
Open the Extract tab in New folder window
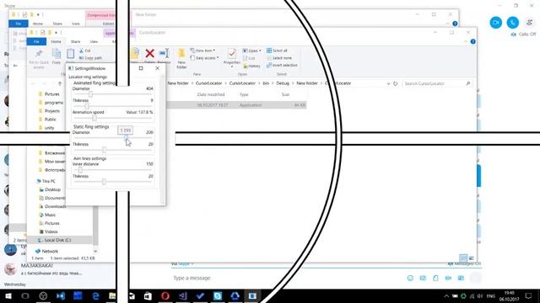108,24
